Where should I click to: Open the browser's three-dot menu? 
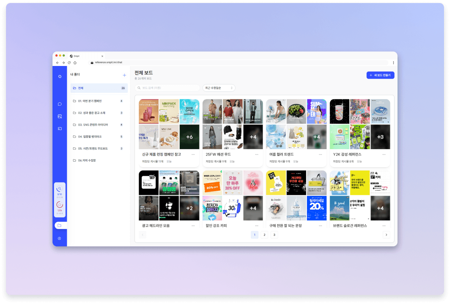393,62
